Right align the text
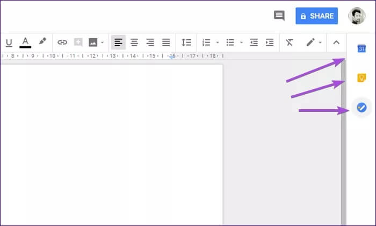This screenshot has height=226, width=376. [x=150, y=42]
